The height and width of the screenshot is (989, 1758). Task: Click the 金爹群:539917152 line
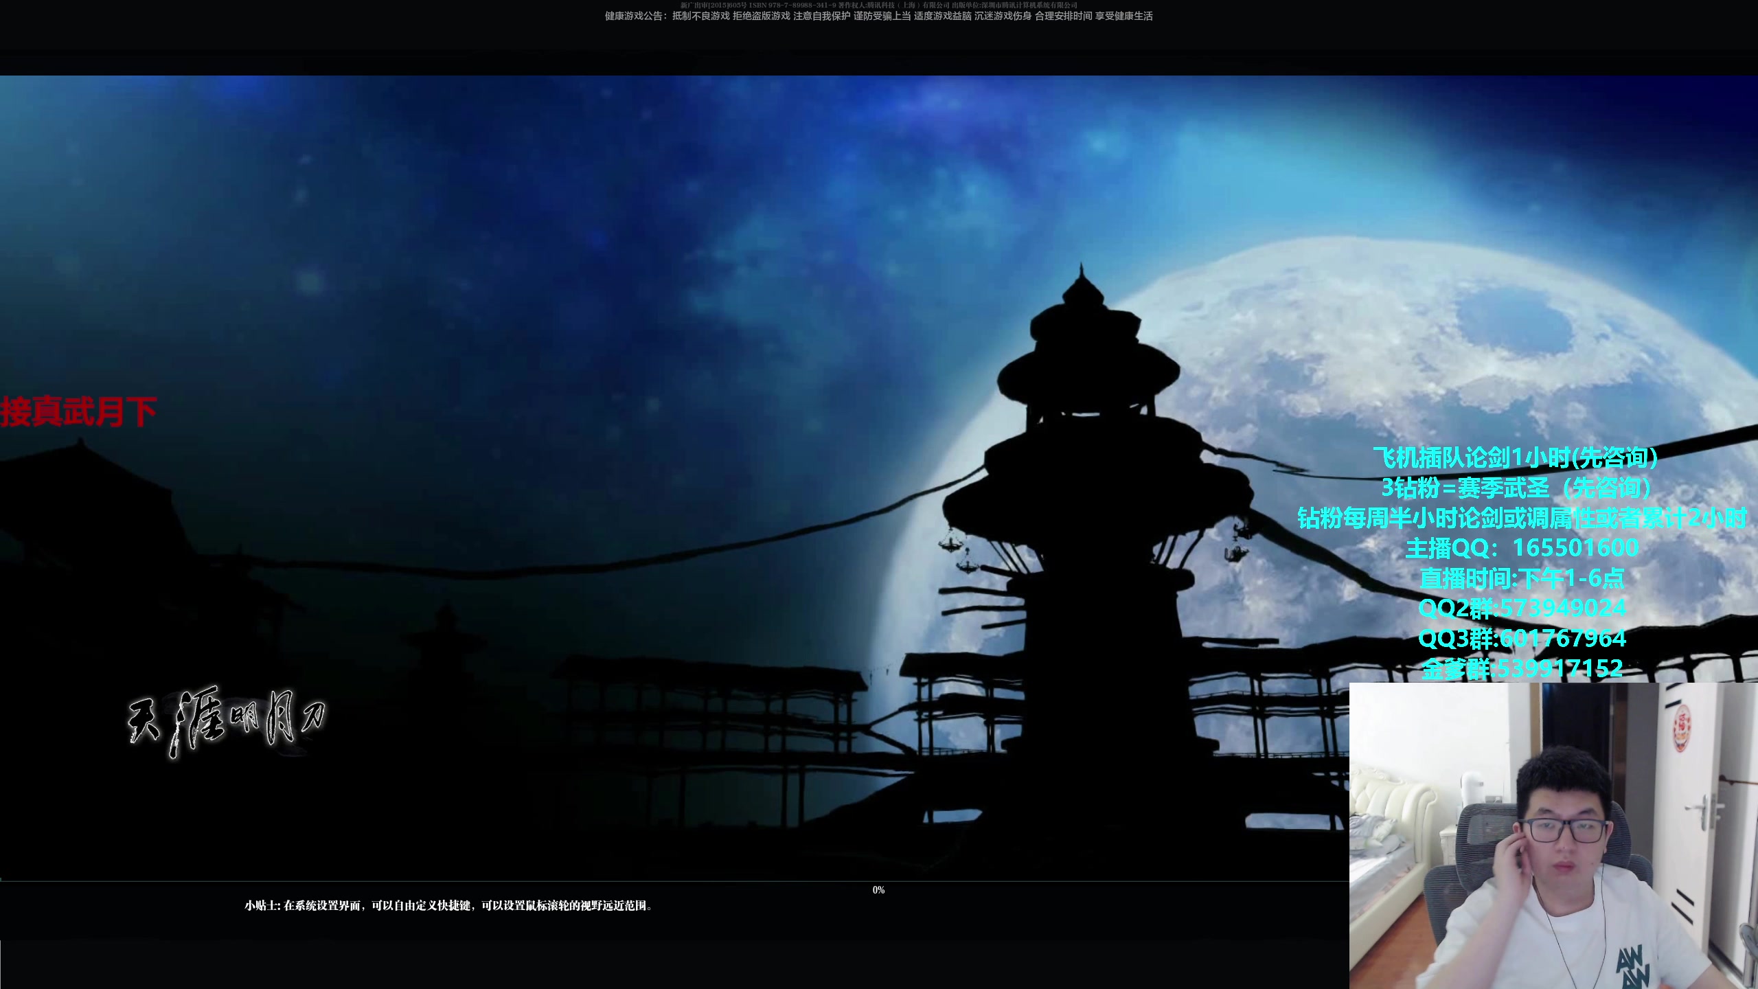click(x=1522, y=668)
